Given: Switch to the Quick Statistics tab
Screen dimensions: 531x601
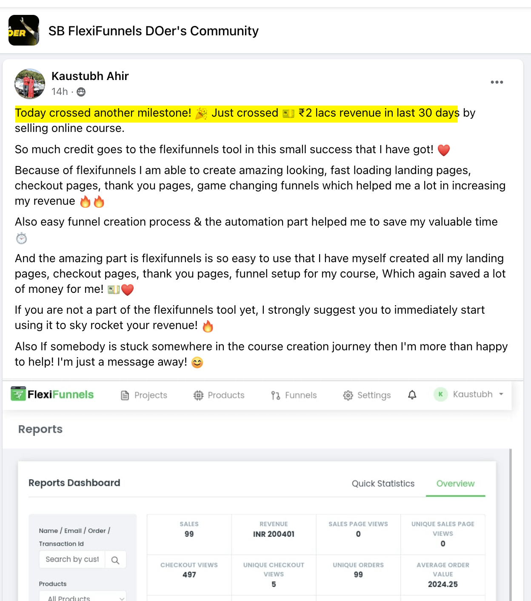Looking at the screenshot, I should (383, 484).
